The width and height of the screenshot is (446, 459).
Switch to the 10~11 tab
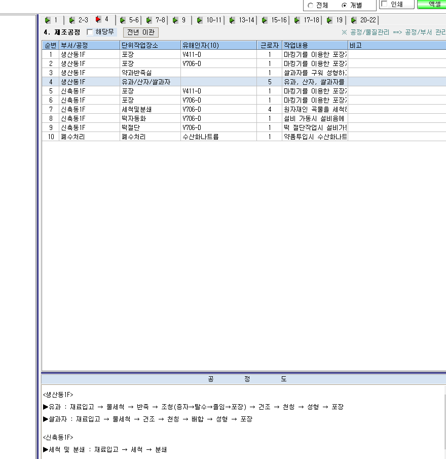coord(209,20)
